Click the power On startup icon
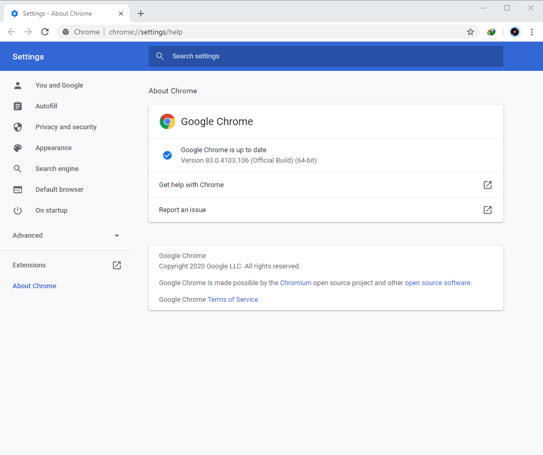 pyautogui.click(x=18, y=211)
